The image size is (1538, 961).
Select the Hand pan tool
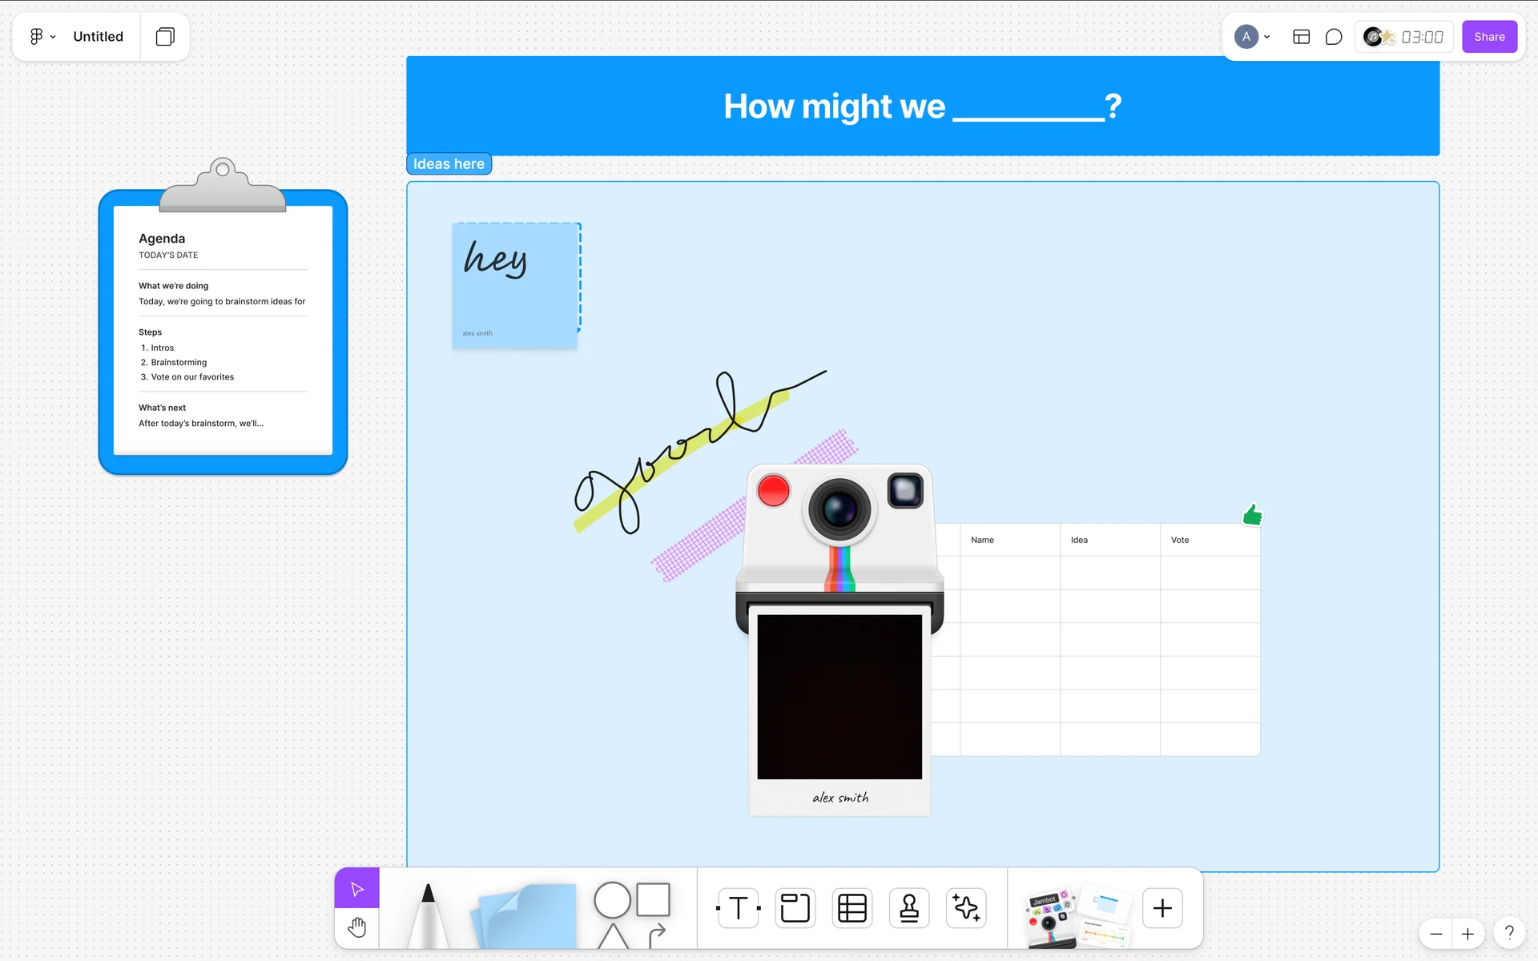(x=357, y=928)
